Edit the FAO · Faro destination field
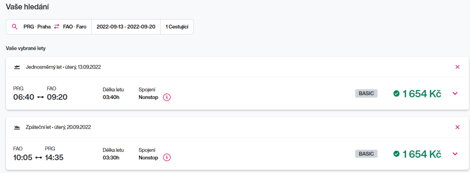The image size is (470, 173). tap(75, 27)
